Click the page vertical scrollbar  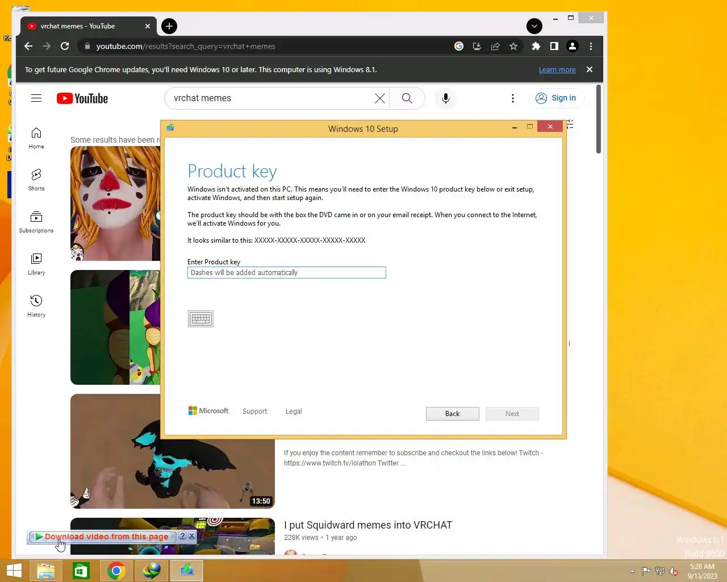point(599,119)
